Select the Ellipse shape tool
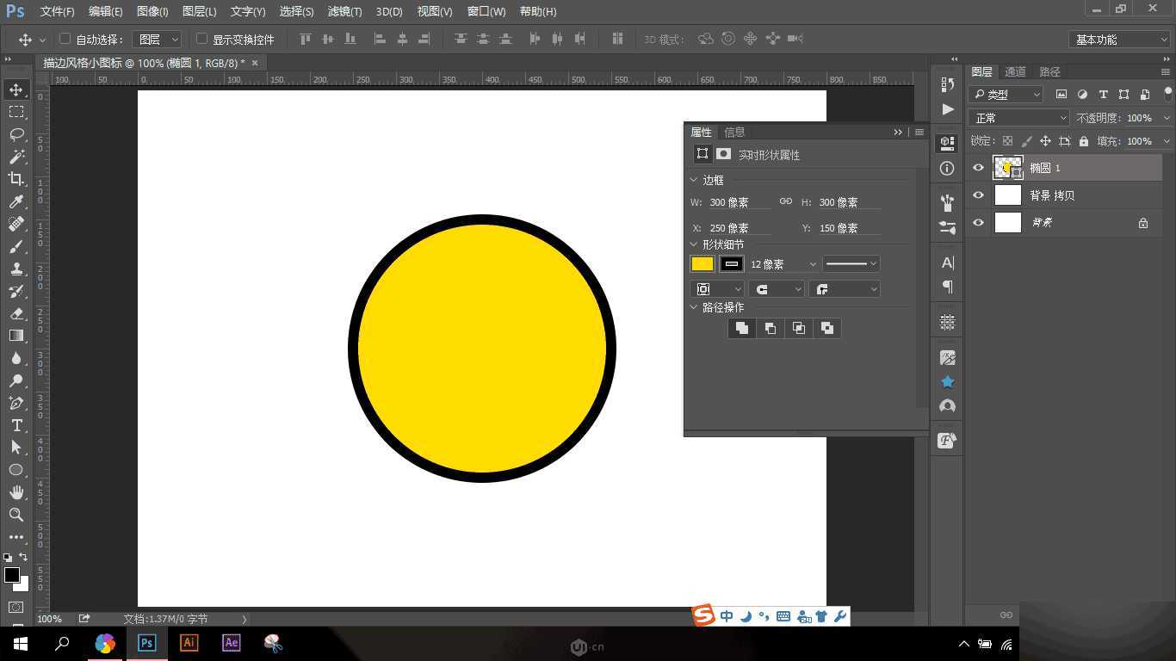The image size is (1176, 661). tap(15, 470)
